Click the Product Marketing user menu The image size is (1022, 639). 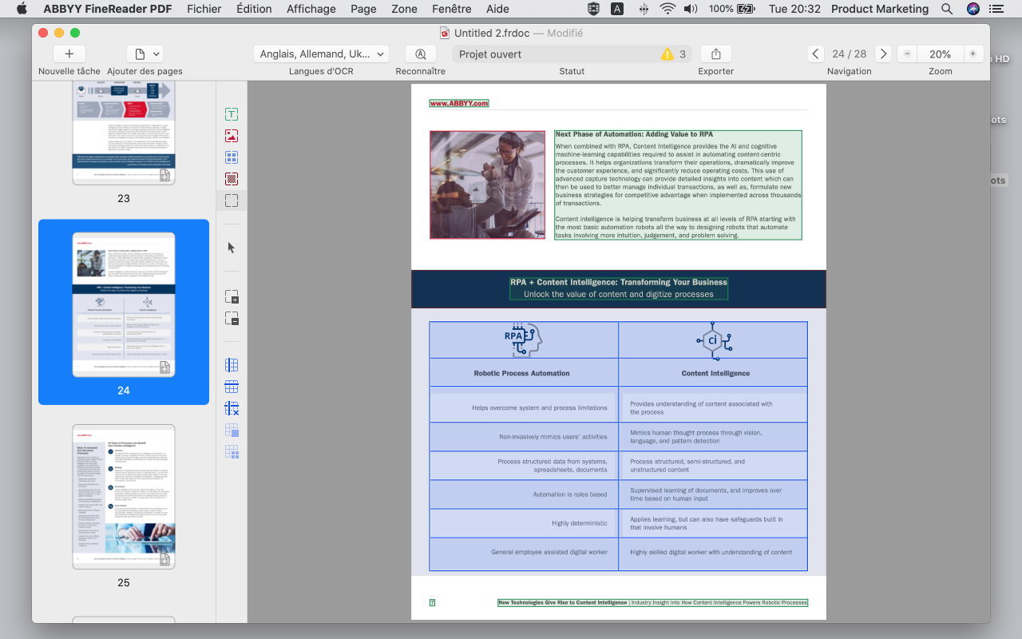pos(880,9)
